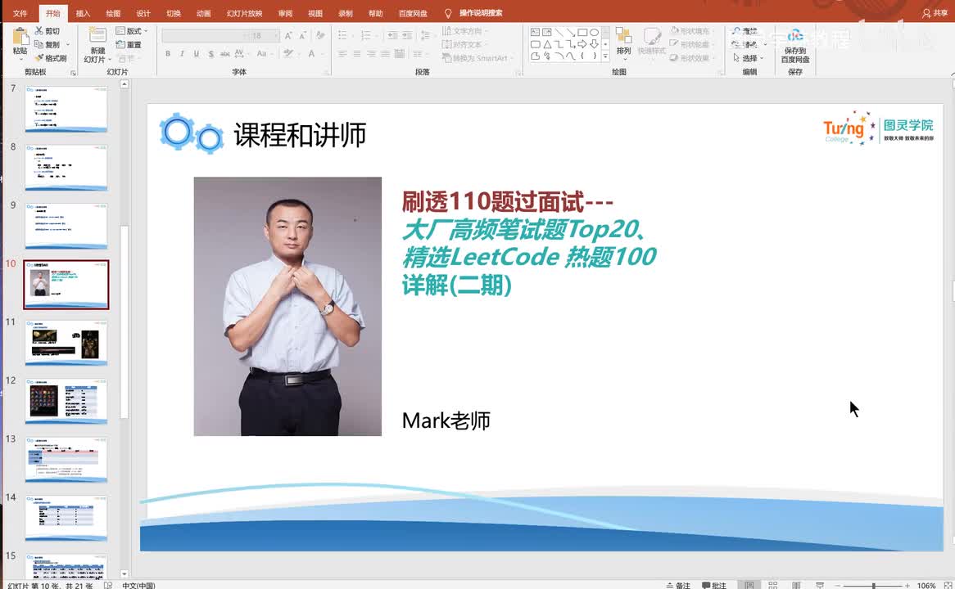Decrease list indent level
Image resolution: width=955 pixels, height=589 pixels.
pyautogui.click(x=393, y=35)
